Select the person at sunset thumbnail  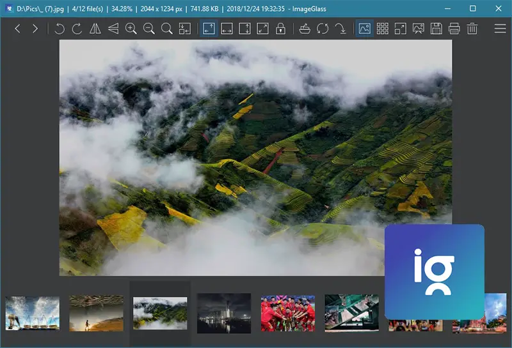97,313
